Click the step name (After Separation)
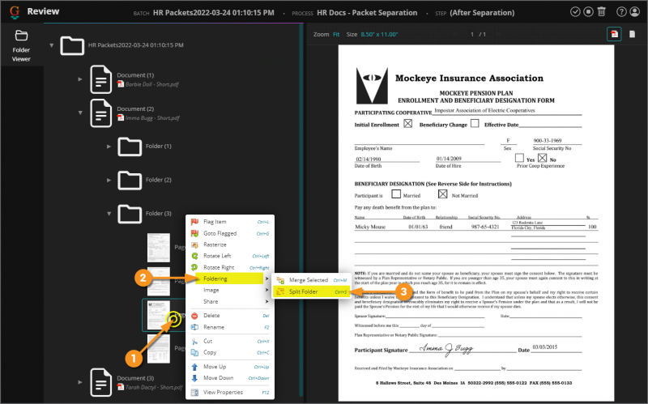This screenshot has height=404, width=648. pyautogui.click(x=482, y=13)
